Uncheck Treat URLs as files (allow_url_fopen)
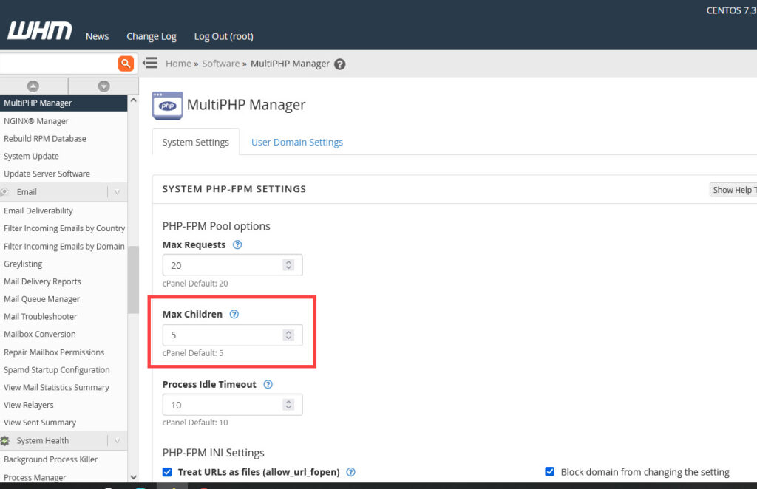 coord(167,471)
